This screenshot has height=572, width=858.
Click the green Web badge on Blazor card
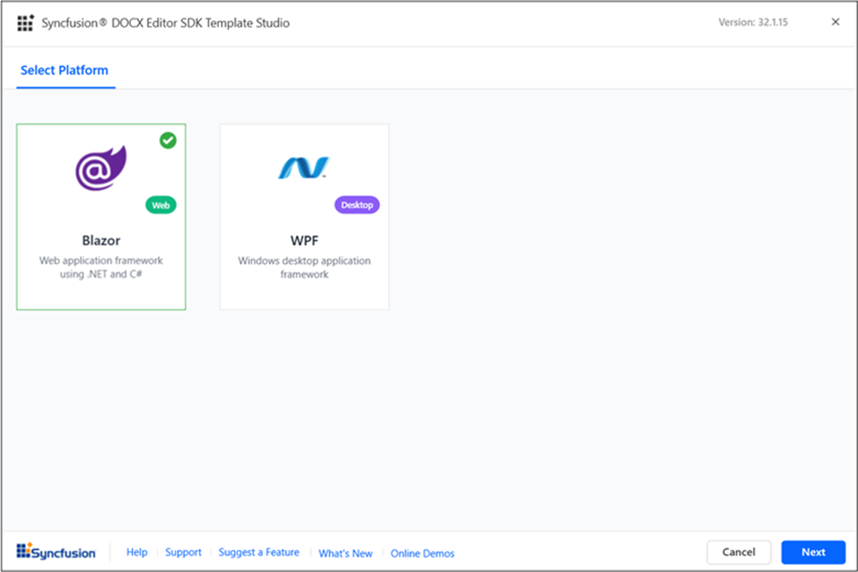point(161,204)
